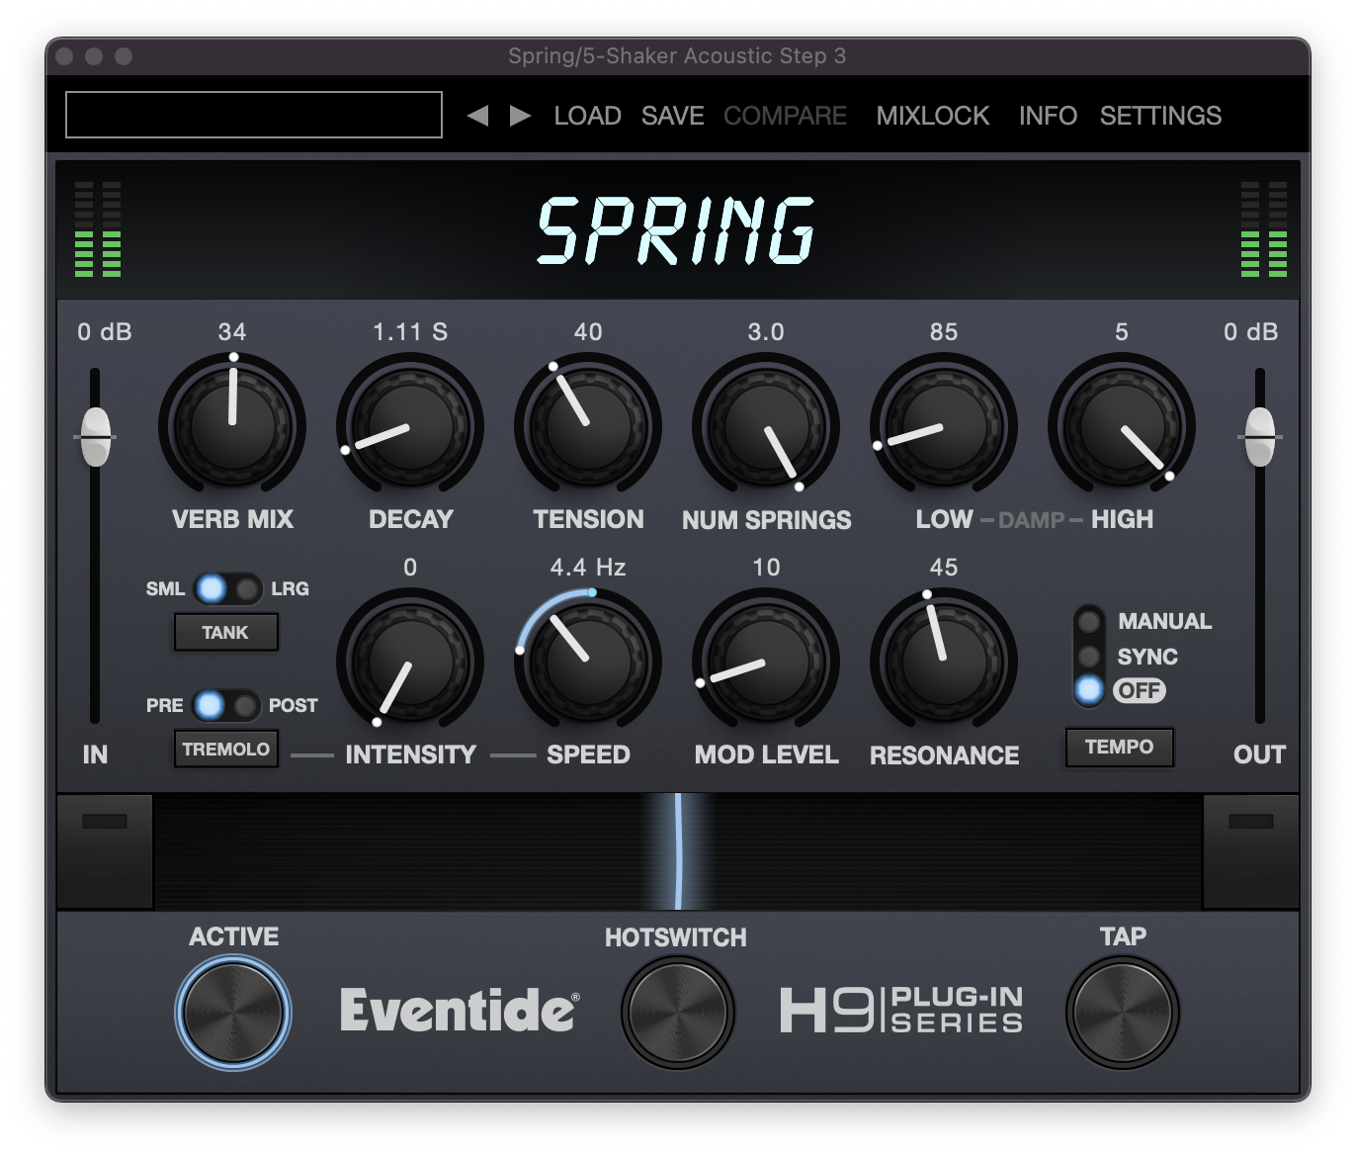Click the Tension knob
Screen dimensions: 1356x1155
[588, 425]
